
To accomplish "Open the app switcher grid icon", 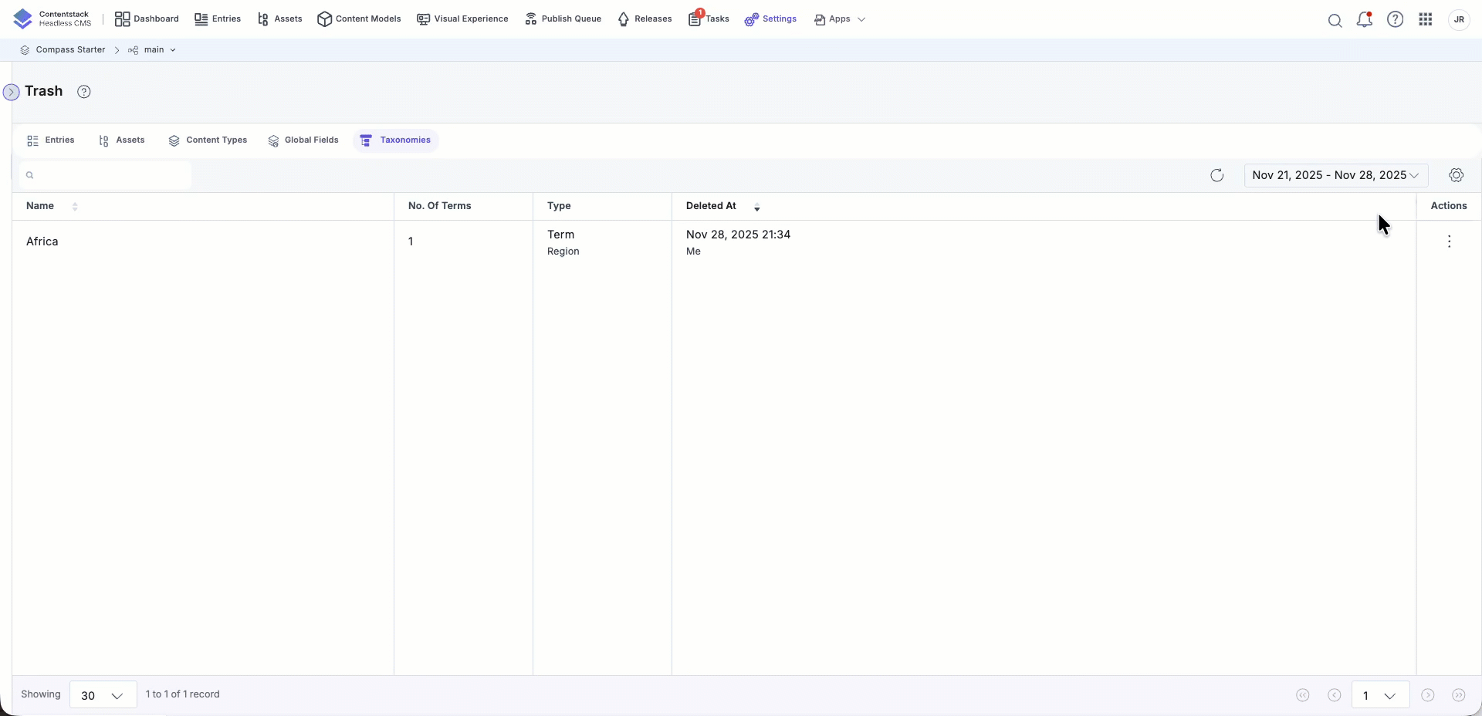I will (x=1426, y=19).
